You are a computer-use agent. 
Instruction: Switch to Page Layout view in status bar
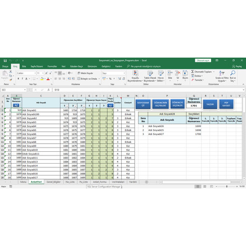205,187
